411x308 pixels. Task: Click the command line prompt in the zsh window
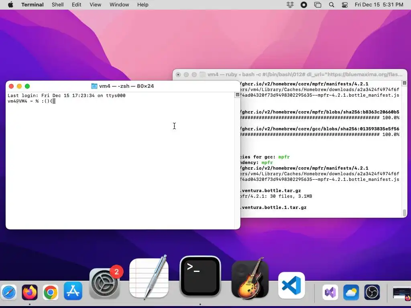click(31, 101)
